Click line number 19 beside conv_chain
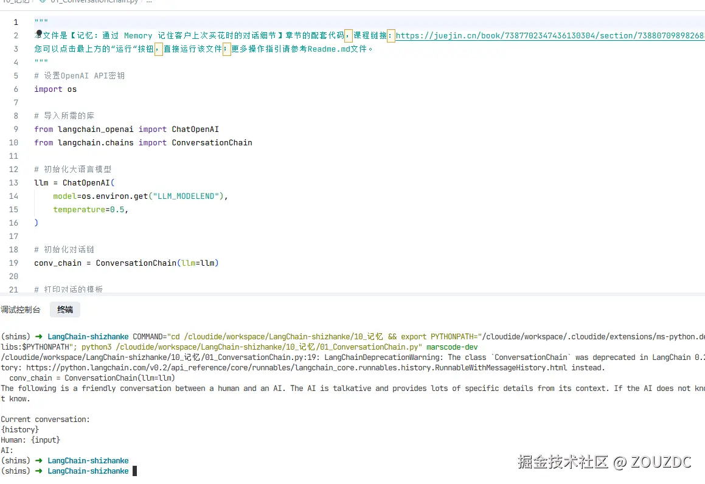The height and width of the screenshot is (484, 705). click(x=13, y=263)
